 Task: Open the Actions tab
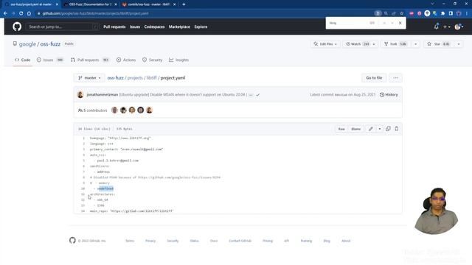pos(126,60)
